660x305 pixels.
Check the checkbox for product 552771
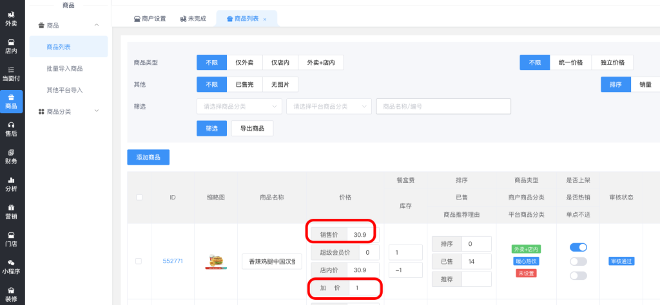[139, 261]
